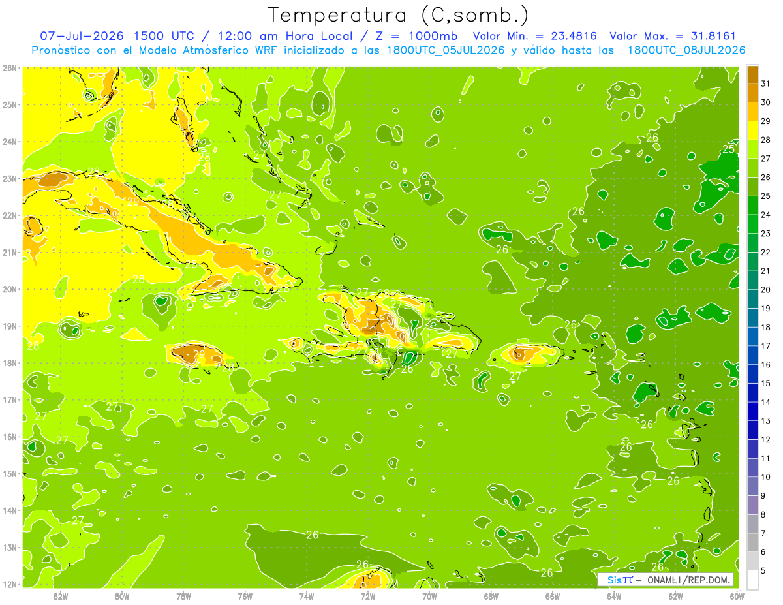Click the latitude label "12N"
The height and width of the screenshot is (605, 783).
click(x=9, y=584)
